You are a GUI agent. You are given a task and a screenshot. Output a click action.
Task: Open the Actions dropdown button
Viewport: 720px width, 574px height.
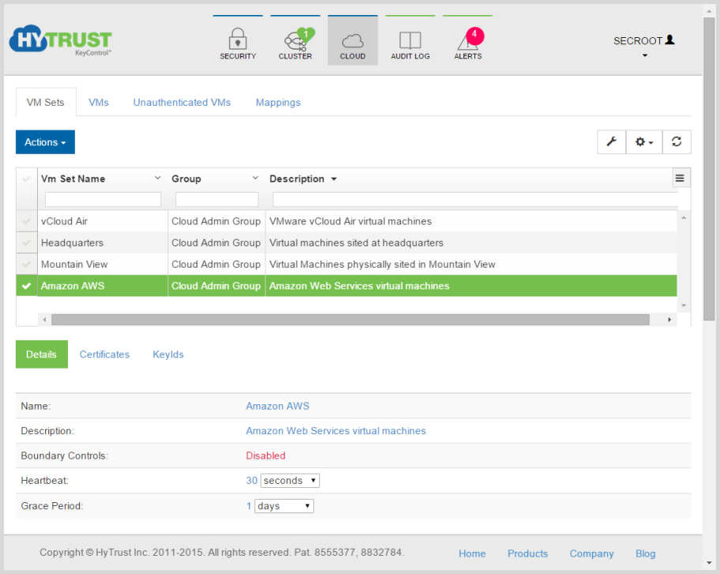click(45, 142)
